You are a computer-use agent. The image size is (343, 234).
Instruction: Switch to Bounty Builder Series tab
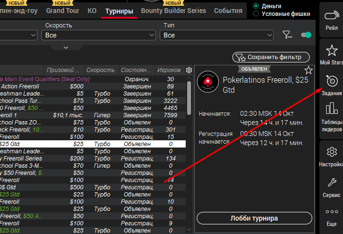click(173, 11)
